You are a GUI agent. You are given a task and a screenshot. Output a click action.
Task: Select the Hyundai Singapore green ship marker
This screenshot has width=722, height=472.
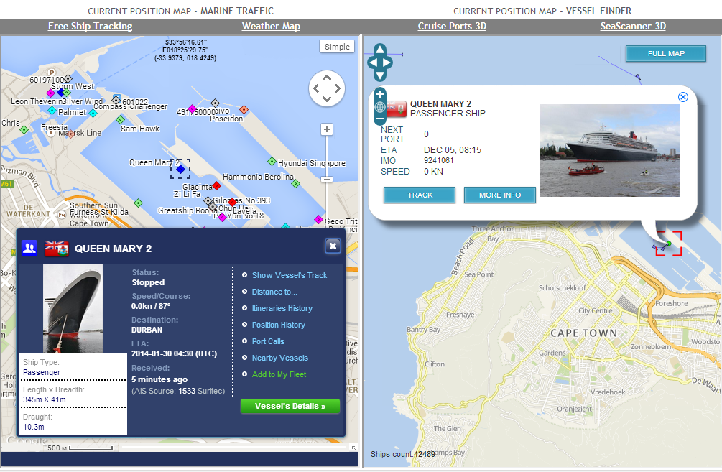(x=272, y=162)
